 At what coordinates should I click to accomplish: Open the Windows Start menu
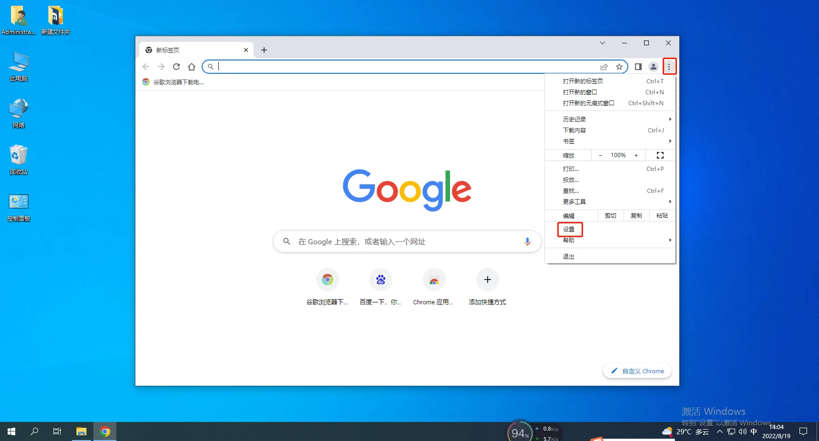[11, 431]
